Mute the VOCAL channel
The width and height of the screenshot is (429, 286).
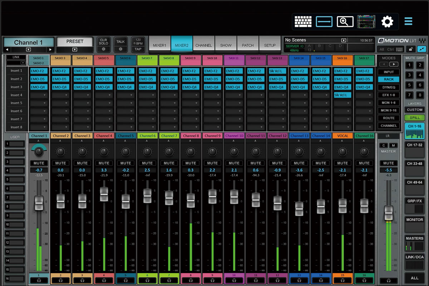tap(342, 163)
